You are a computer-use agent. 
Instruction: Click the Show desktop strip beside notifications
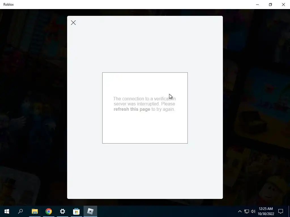tap(289, 211)
